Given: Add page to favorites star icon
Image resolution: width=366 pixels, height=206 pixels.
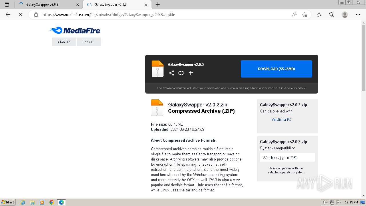Looking at the screenshot, I should [x=305, y=15].
